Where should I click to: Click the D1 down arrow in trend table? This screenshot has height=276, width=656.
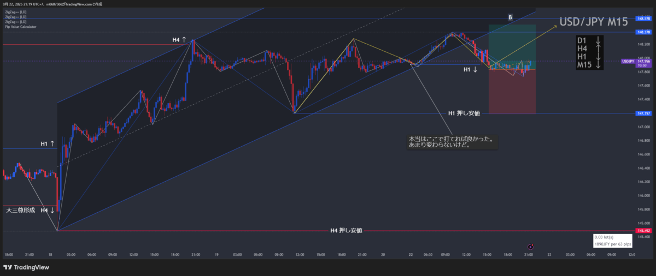(599, 40)
